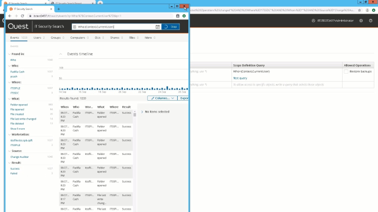Open help icon in background window header

[371, 21]
